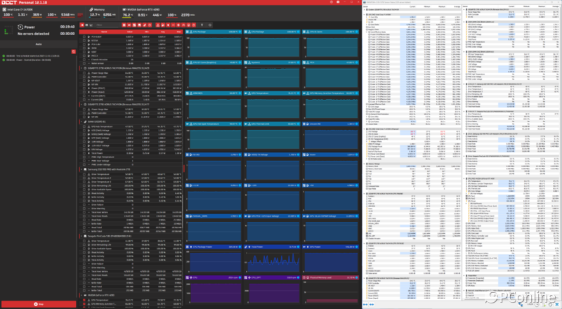Click blue dot on CPU IA Cores graph
562x309 pixels.
[x=357, y=32]
